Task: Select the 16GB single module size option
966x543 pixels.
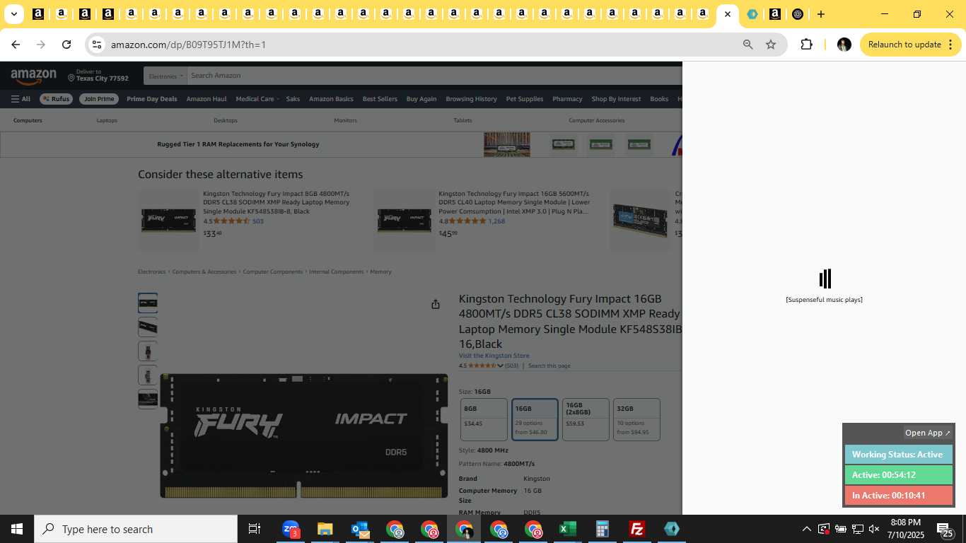Action: (x=535, y=419)
